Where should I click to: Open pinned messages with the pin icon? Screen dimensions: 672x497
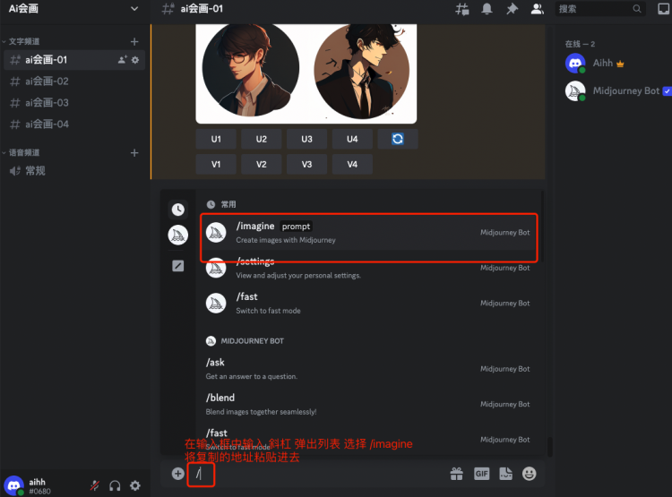tap(512, 9)
